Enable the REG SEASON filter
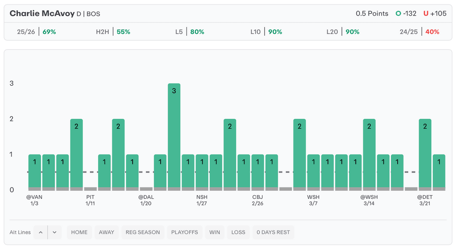Viewport: 457px width, 251px height. click(142, 232)
